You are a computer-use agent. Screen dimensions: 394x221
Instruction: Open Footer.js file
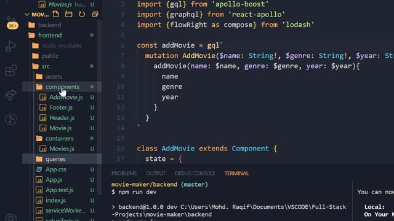[x=61, y=107]
